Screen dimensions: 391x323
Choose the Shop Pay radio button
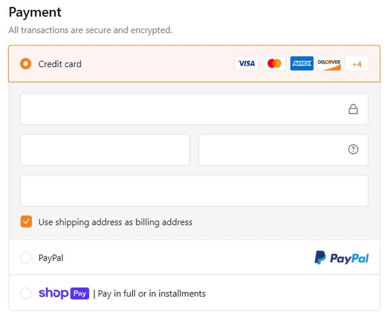[x=26, y=293]
